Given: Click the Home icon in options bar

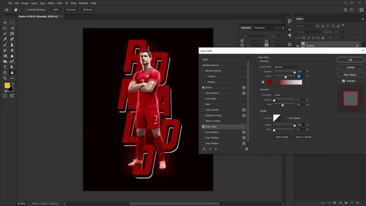Looking at the screenshot, I should coord(7,10).
